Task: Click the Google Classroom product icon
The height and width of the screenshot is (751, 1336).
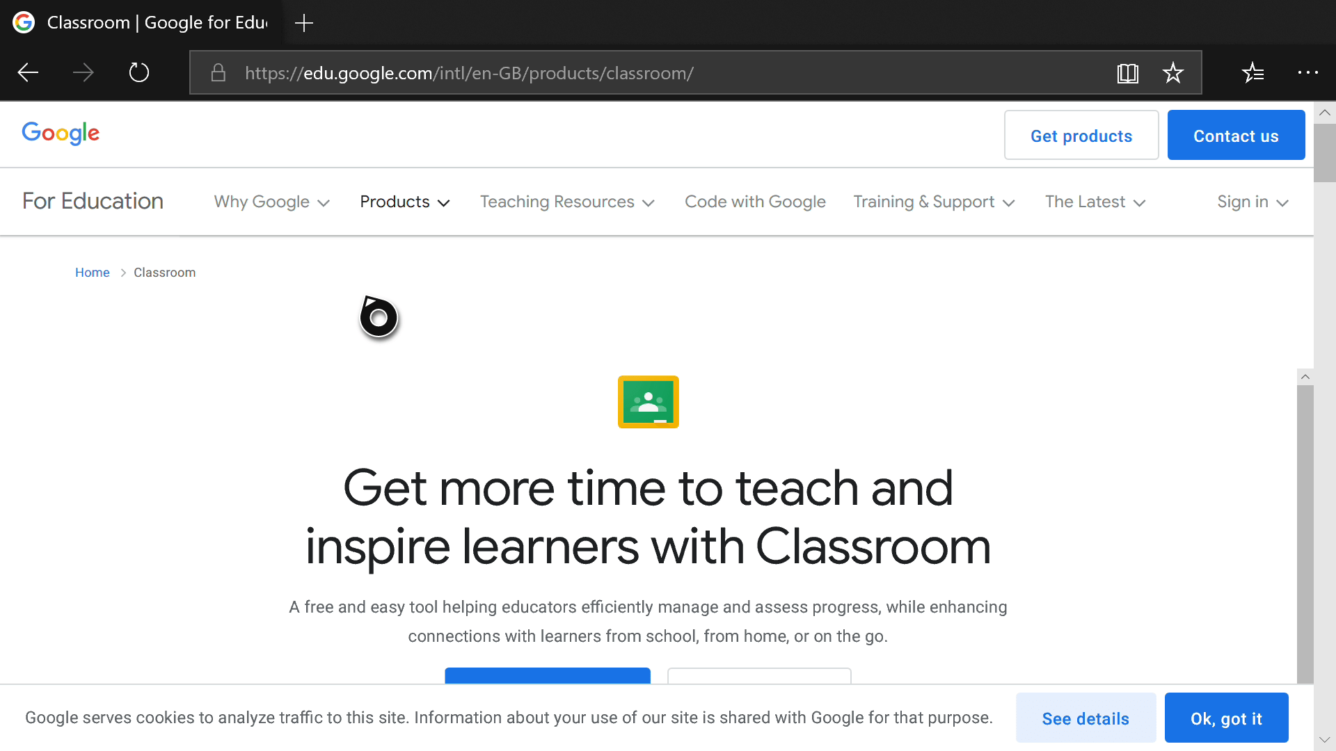Action: (649, 402)
